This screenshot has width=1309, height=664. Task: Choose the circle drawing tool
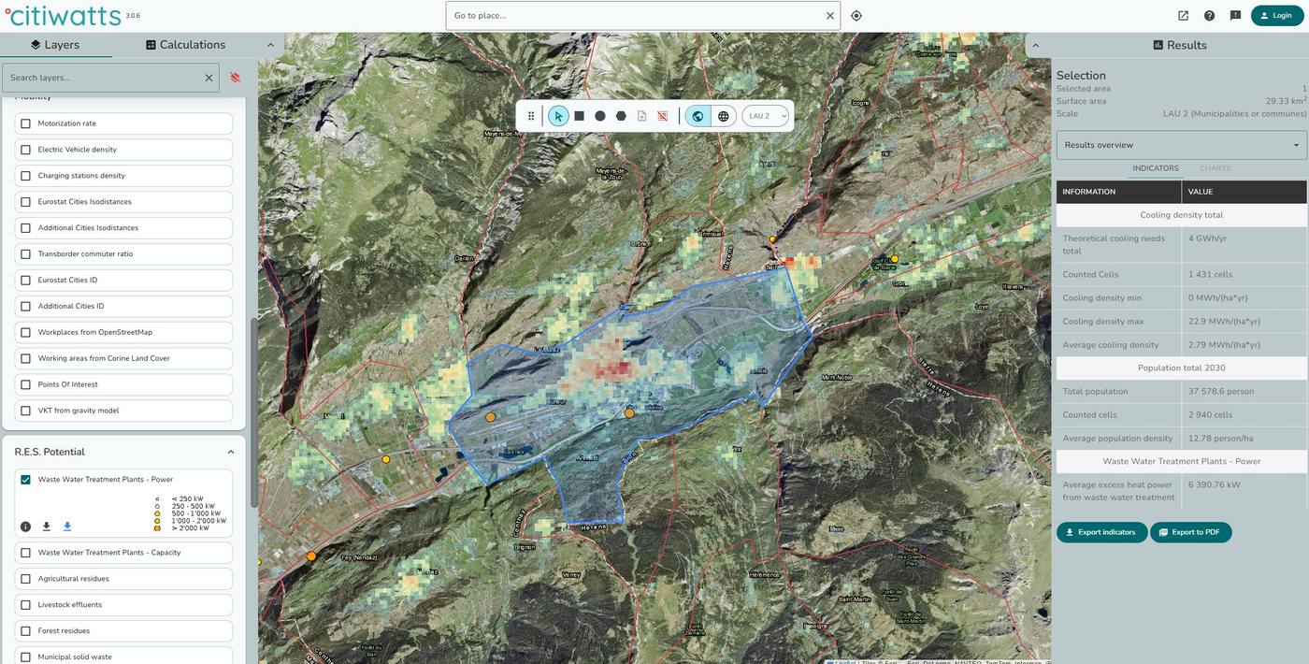(x=599, y=116)
